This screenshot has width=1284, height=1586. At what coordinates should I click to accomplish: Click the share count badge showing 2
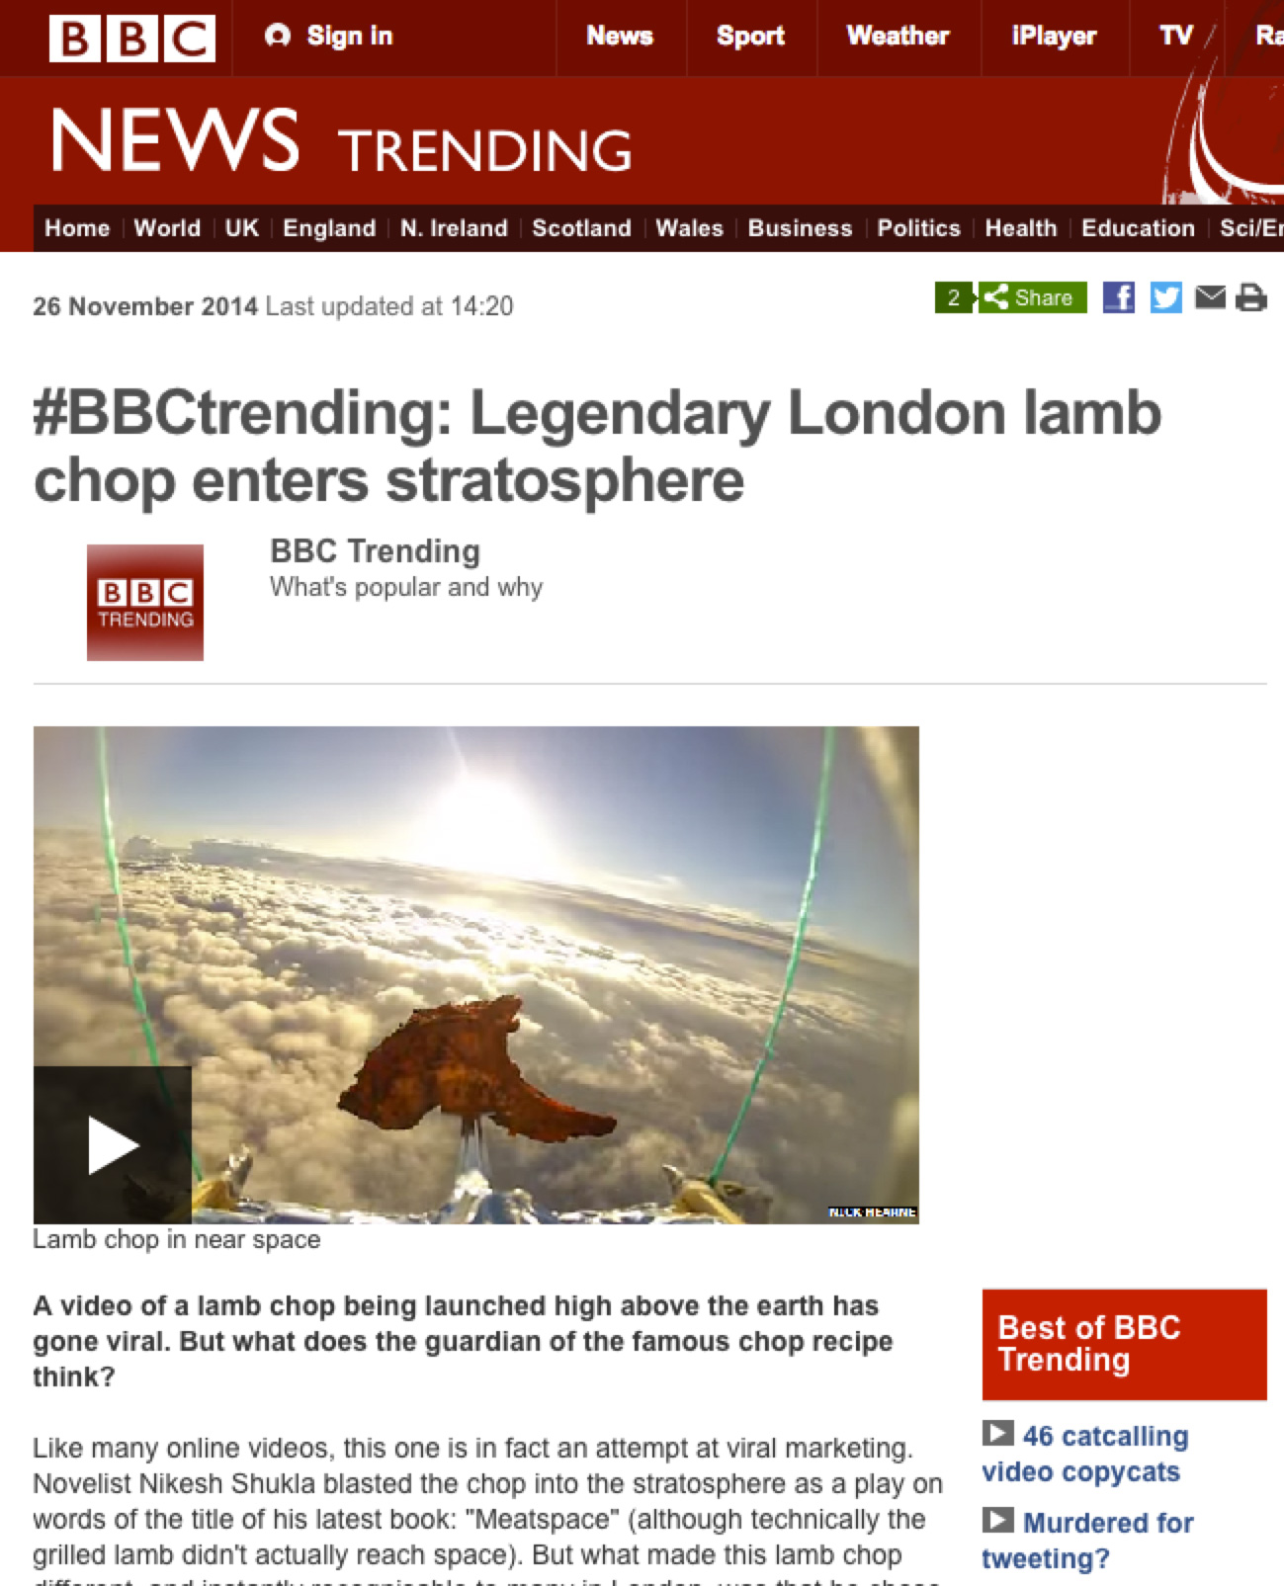(x=954, y=297)
